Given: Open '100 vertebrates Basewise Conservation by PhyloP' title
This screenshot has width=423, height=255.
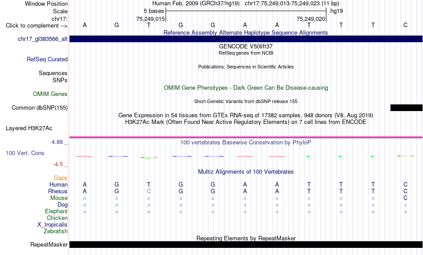Looking at the screenshot, I should click(246, 143).
